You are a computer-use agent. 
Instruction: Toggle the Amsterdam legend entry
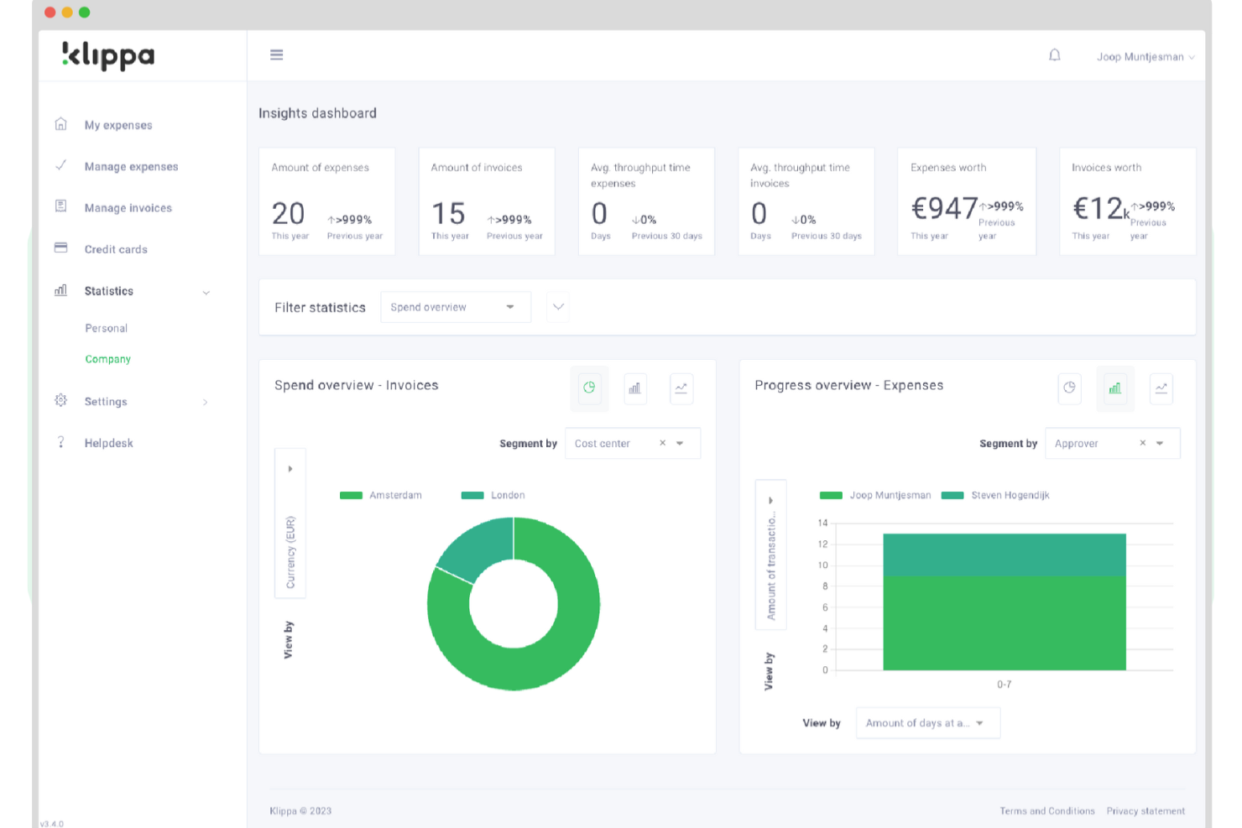click(x=381, y=495)
